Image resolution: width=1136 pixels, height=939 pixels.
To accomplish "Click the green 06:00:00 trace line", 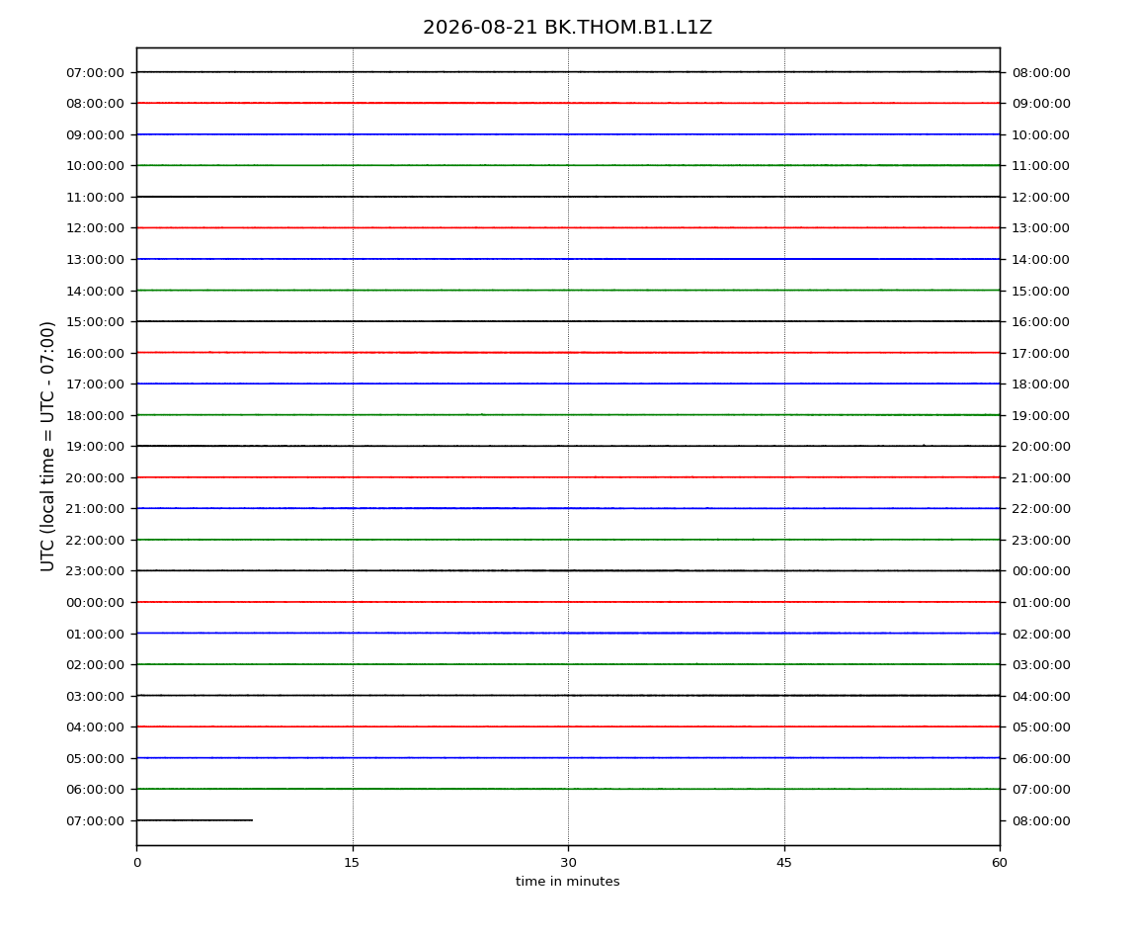I will (568, 789).
